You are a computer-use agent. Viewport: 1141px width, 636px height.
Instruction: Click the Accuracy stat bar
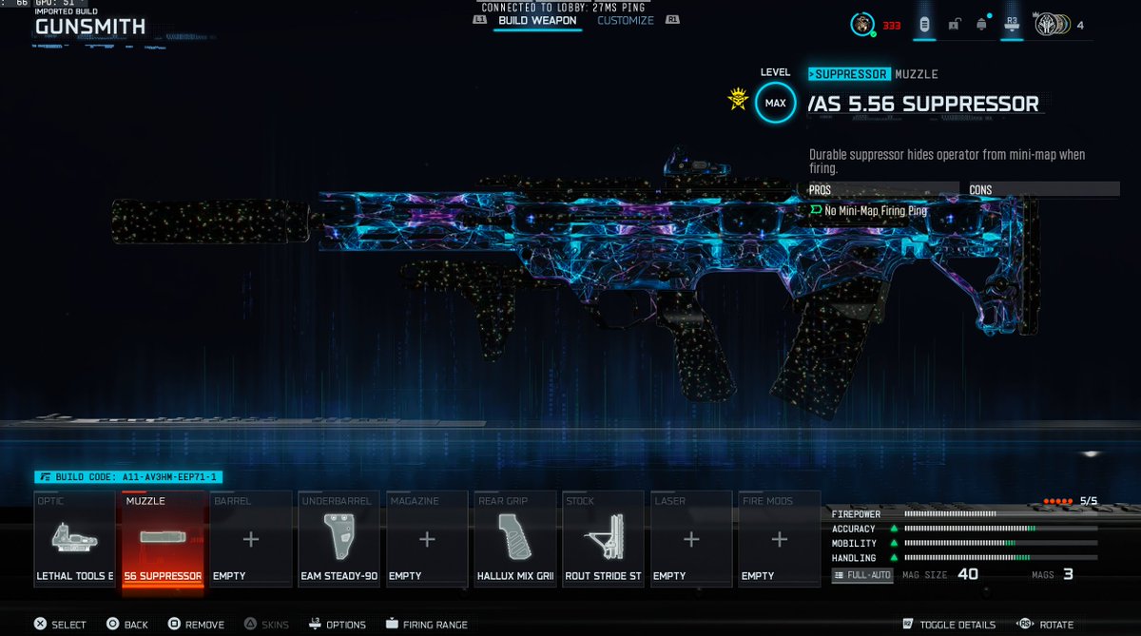point(1000,529)
